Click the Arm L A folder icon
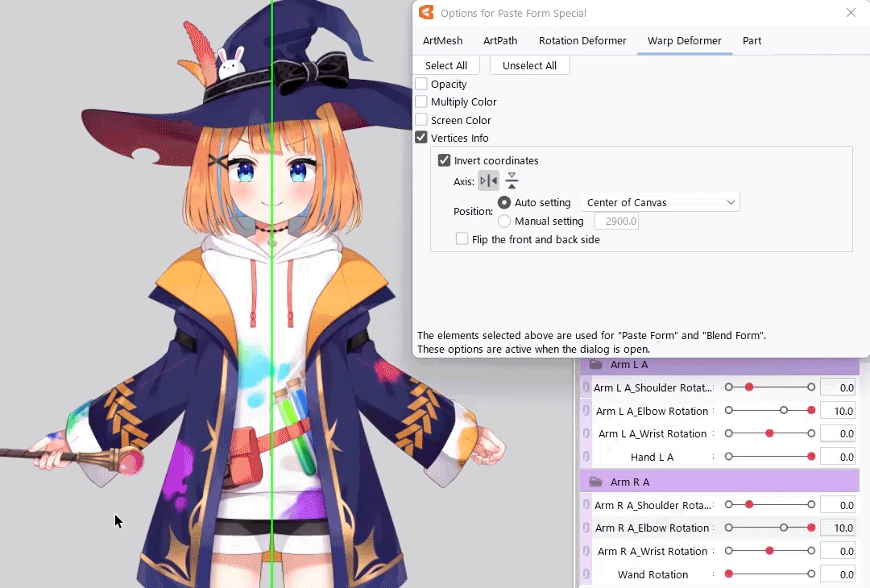This screenshot has width=870, height=588. (x=596, y=365)
